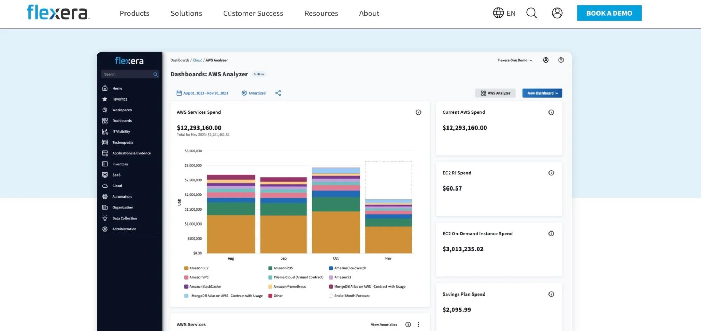Open the Solutions menu

186,13
